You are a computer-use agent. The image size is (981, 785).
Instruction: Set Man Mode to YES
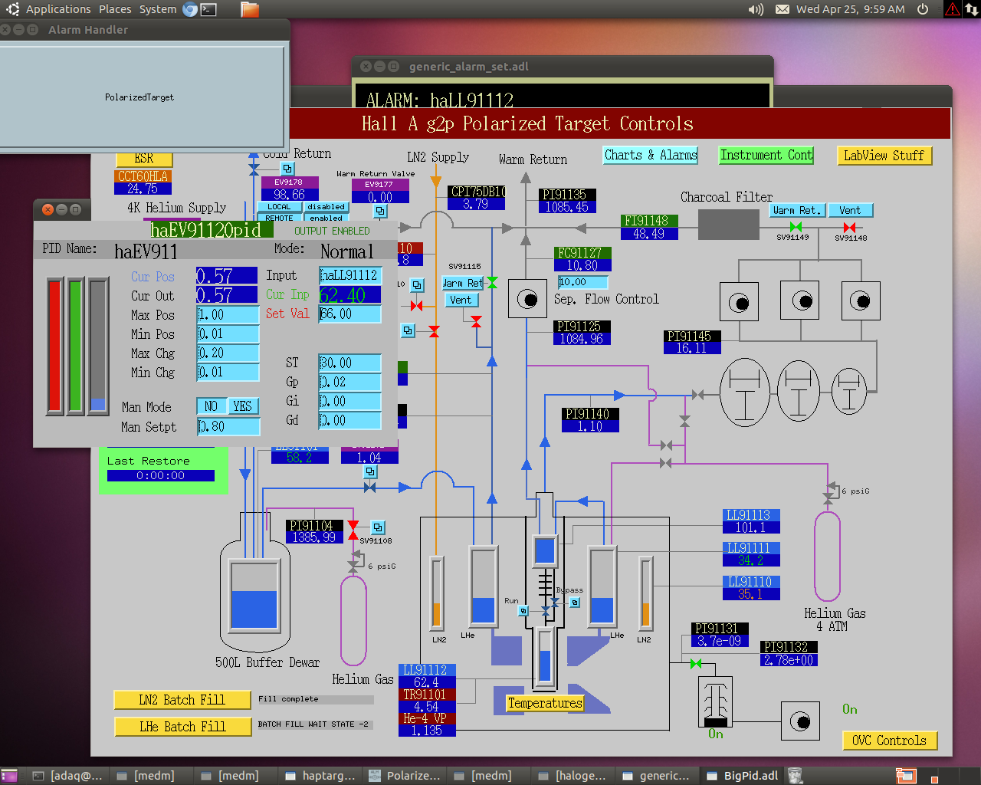pos(243,406)
